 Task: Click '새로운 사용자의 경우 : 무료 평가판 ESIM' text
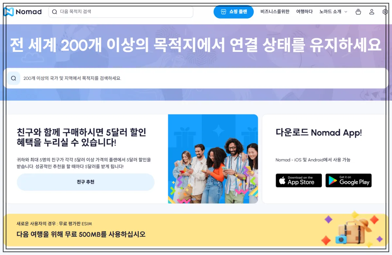click(54, 224)
